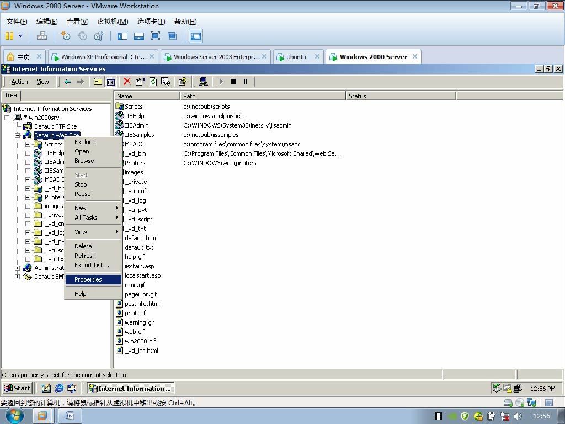Click the host volume speaker tray icon

(518, 416)
